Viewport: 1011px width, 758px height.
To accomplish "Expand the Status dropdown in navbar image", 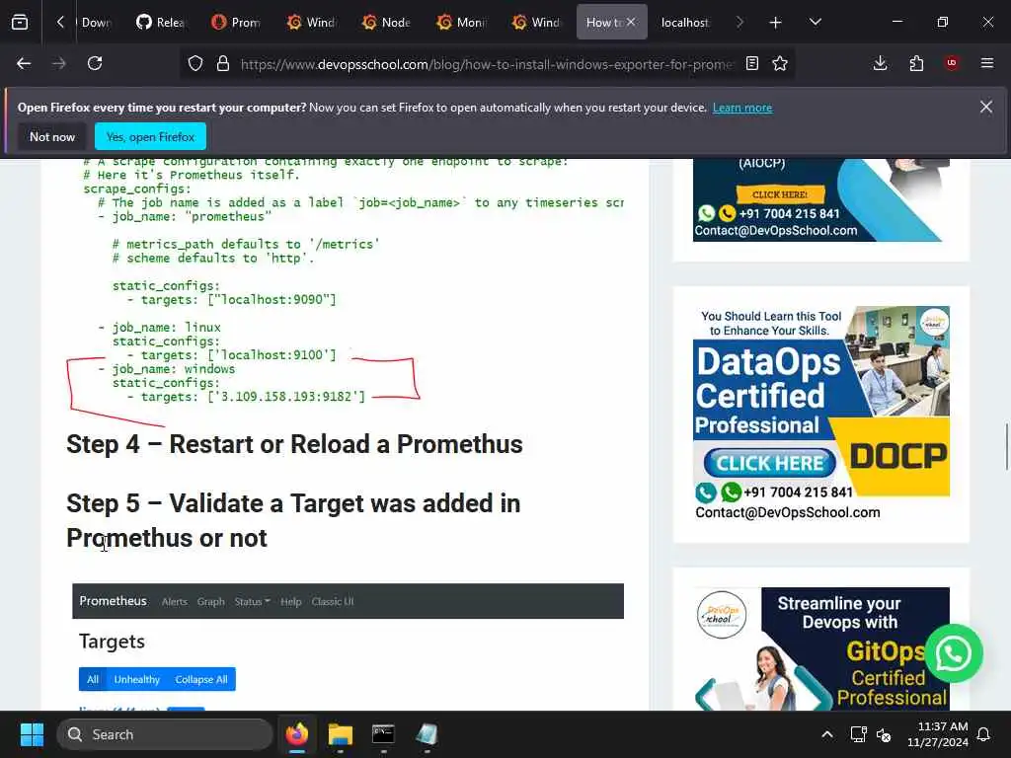I will [x=252, y=601].
